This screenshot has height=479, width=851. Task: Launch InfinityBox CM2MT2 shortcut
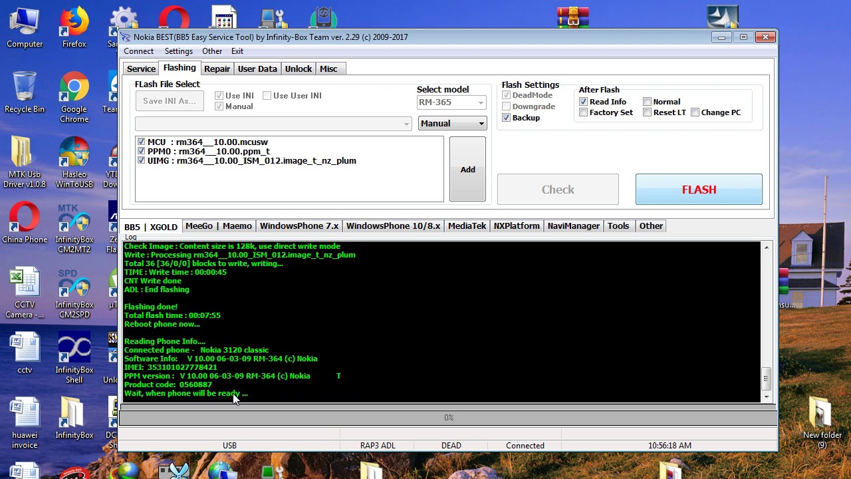(x=74, y=228)
